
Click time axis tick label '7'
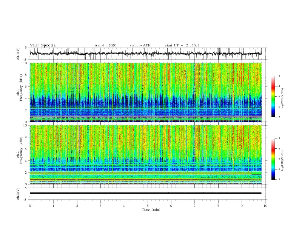[x=195, y=206]
